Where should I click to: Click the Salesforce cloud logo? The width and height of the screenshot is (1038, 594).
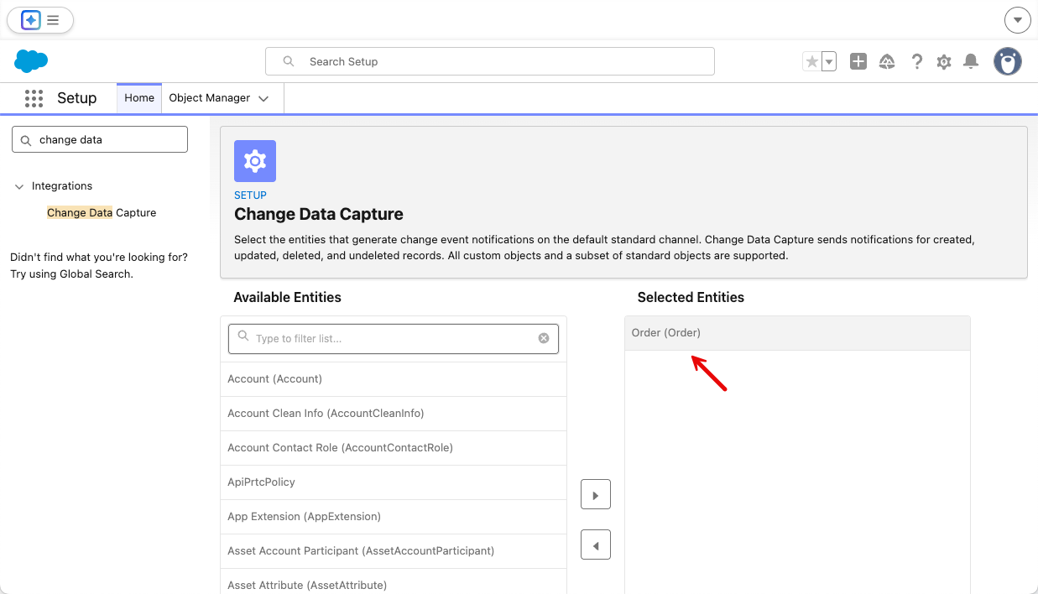tap(30, 60)
